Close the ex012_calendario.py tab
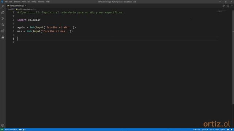The image size is (234, 131). (26, 6)
